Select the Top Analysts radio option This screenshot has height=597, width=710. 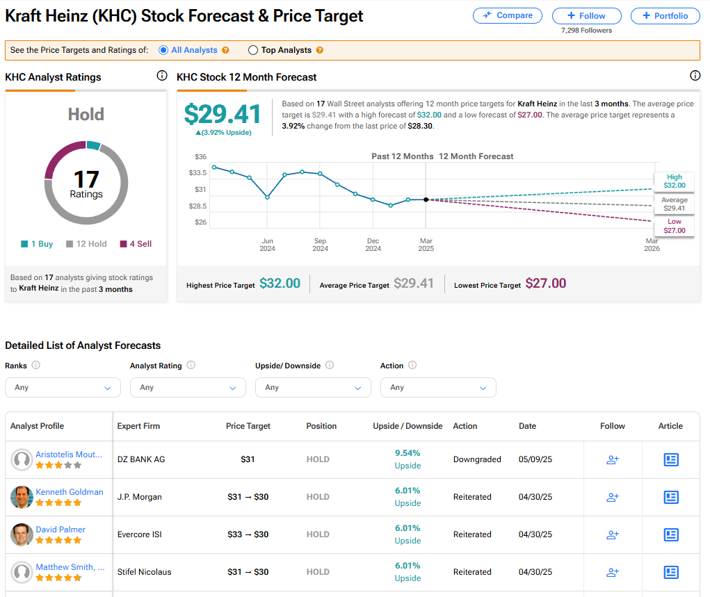click(x=253, y=50)
